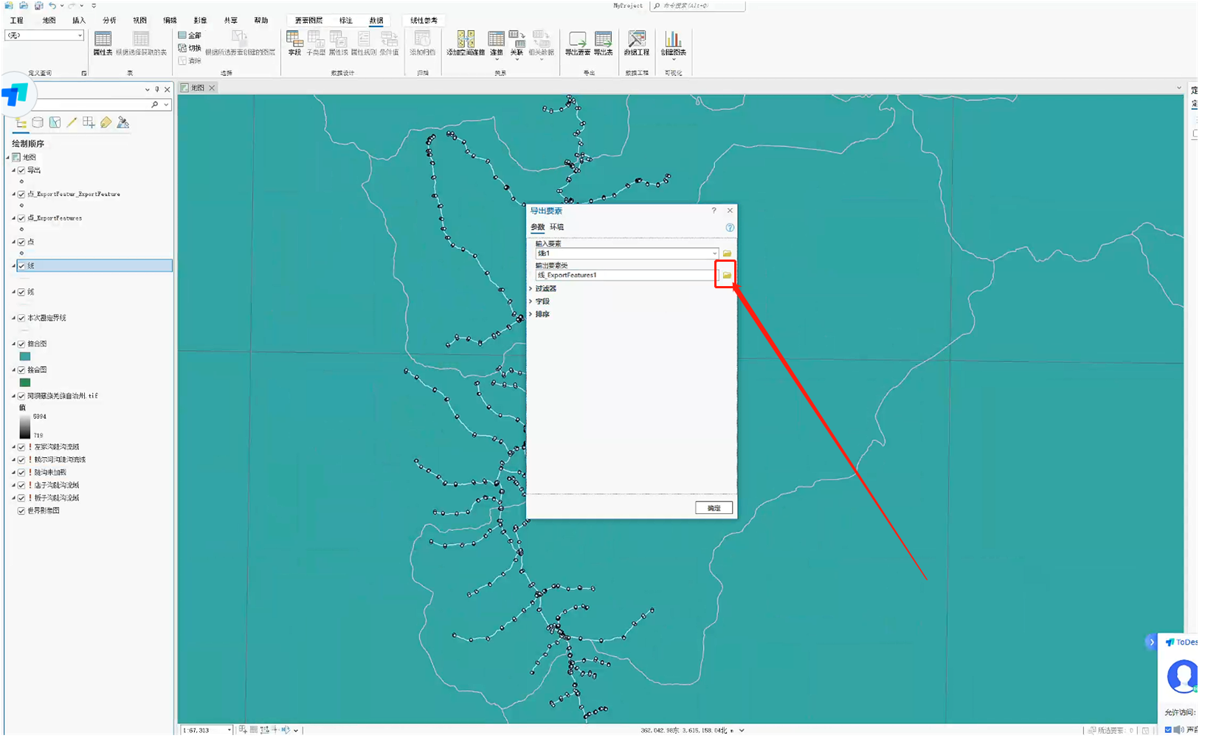Open the 输入要素 dropdown arrow

714,254
